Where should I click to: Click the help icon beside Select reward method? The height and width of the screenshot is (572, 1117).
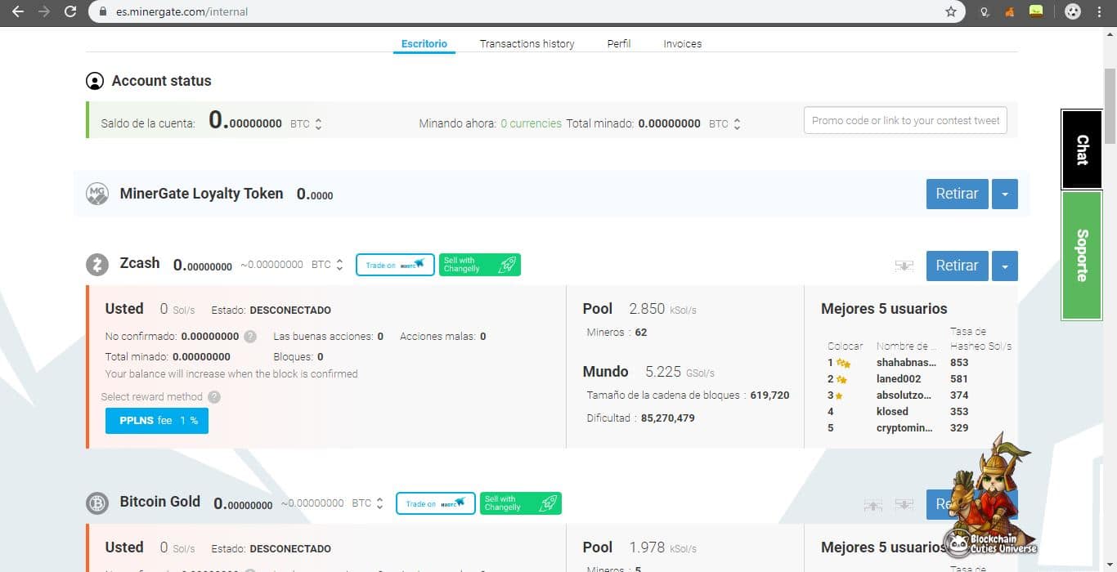click(214, 397)
